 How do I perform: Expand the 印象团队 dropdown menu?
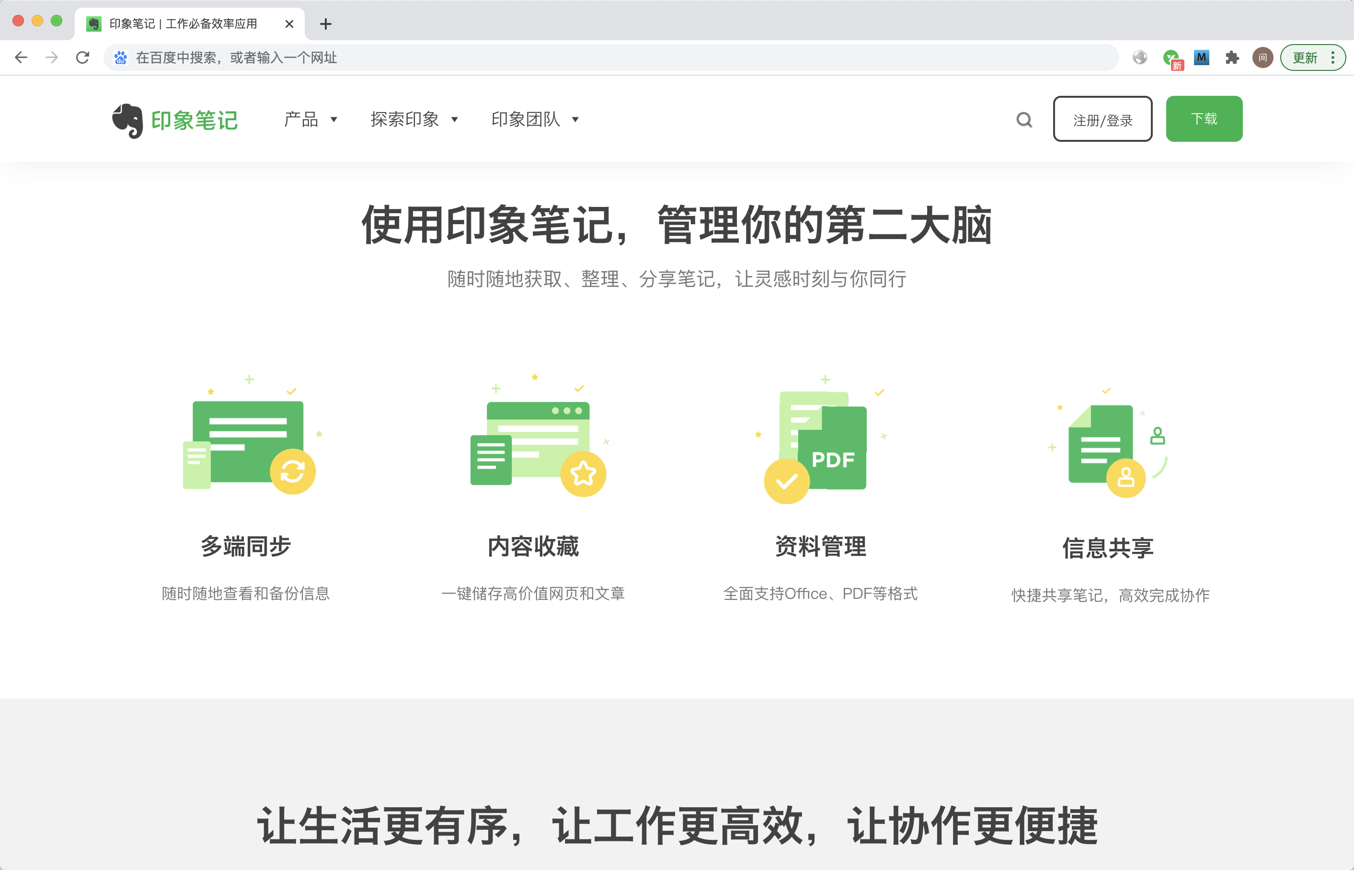[x=534, y=119]
